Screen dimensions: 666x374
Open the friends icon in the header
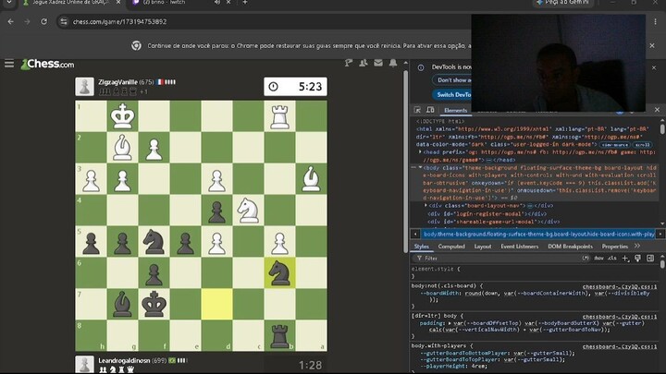(364, 63)
